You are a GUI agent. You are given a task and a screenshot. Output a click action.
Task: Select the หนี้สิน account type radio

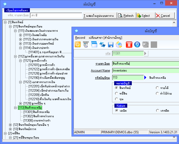click(x=117, y=94)
